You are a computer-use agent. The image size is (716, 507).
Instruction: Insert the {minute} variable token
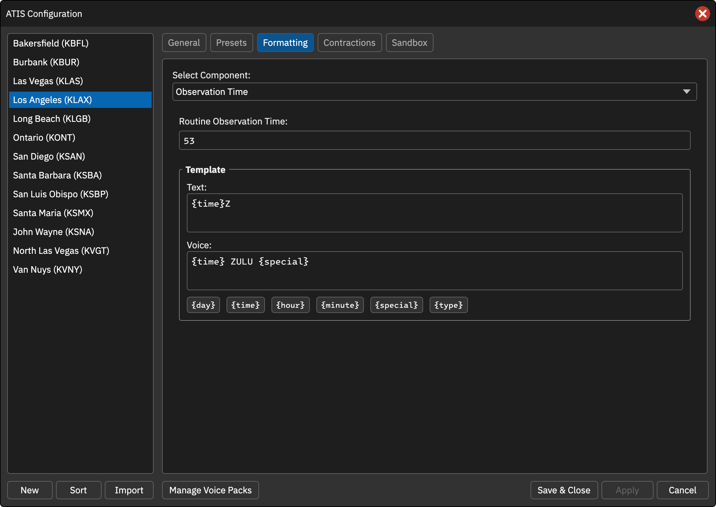click(340, 305)
